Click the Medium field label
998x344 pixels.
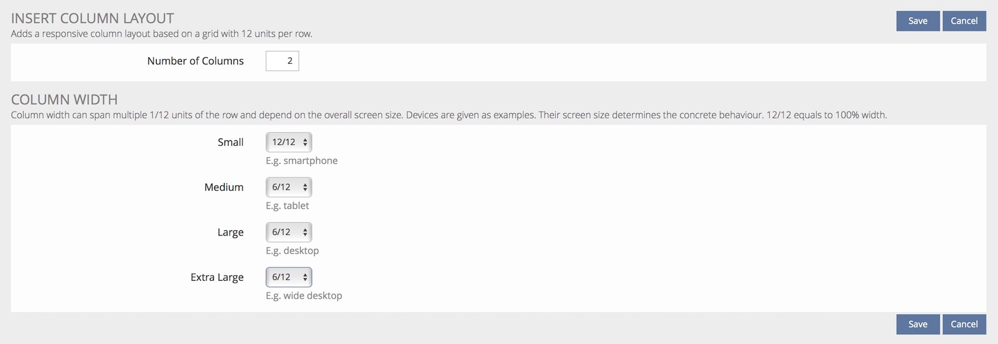point(224,187)
